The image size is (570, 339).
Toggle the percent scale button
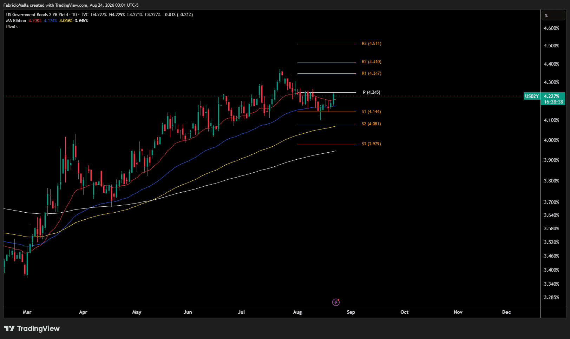[x=553, y=16]
